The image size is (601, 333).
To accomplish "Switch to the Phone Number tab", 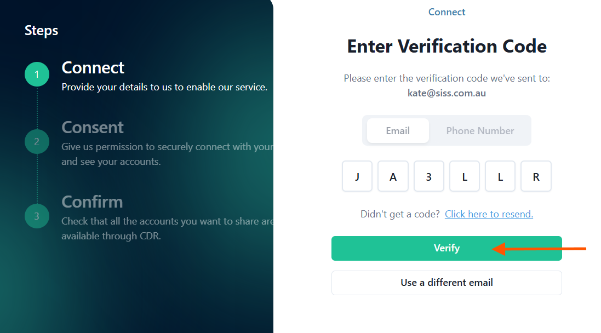I will click(x=480, y=131).
